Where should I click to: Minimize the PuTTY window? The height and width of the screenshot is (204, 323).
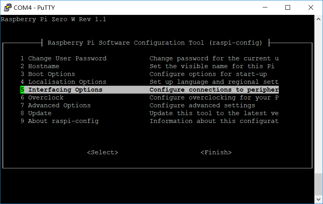[x=270, y=7]
